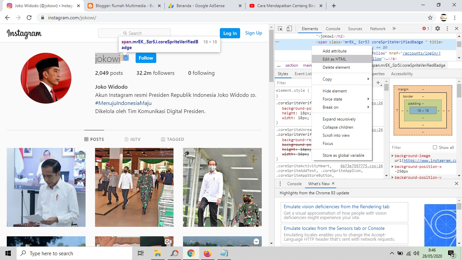Click the Log In button

[x=230, y=33]
